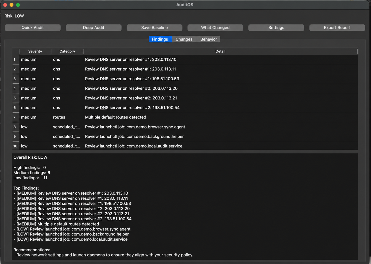The width and height of the screenshot is (371, 264).
Task: Click row number 7 header
Action: click(x=15, y=117)
